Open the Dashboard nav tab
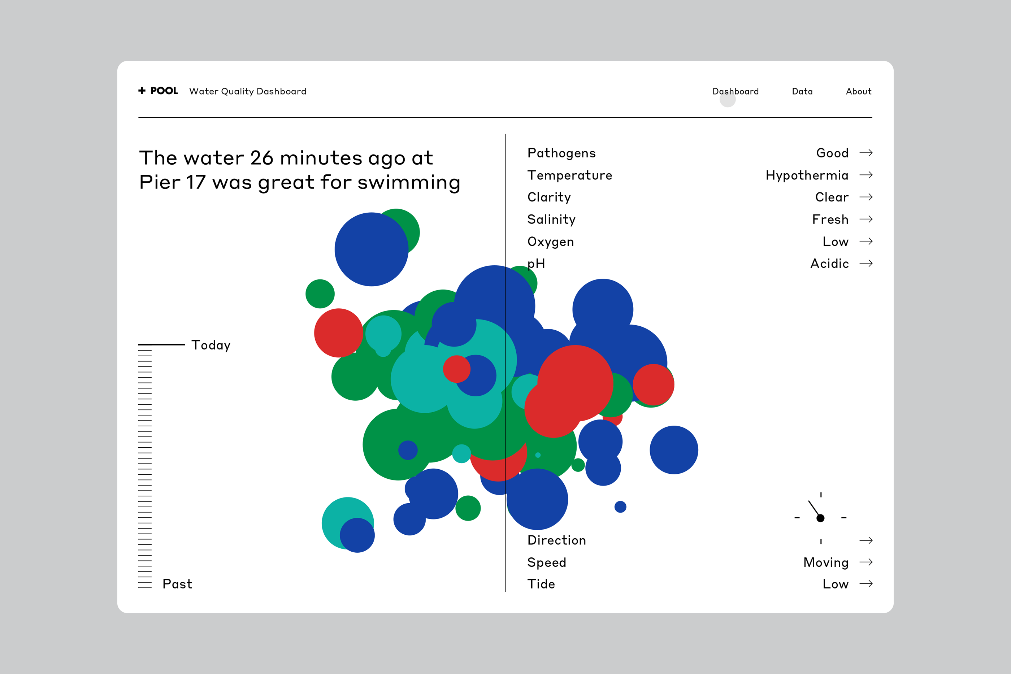 pyautogui.click(x=735, y=91)
